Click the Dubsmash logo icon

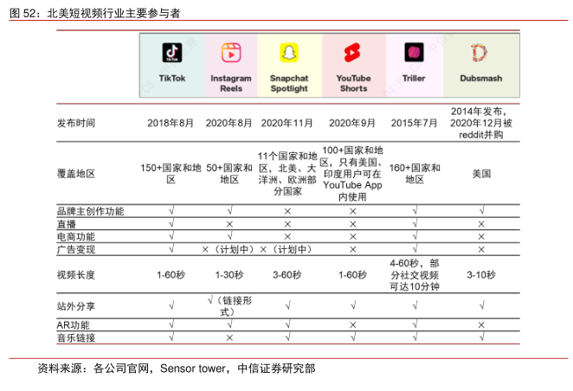(480, 54)
